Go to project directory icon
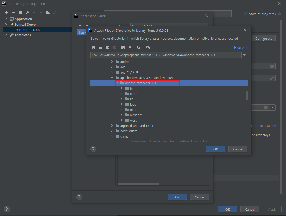 [107, 47]
